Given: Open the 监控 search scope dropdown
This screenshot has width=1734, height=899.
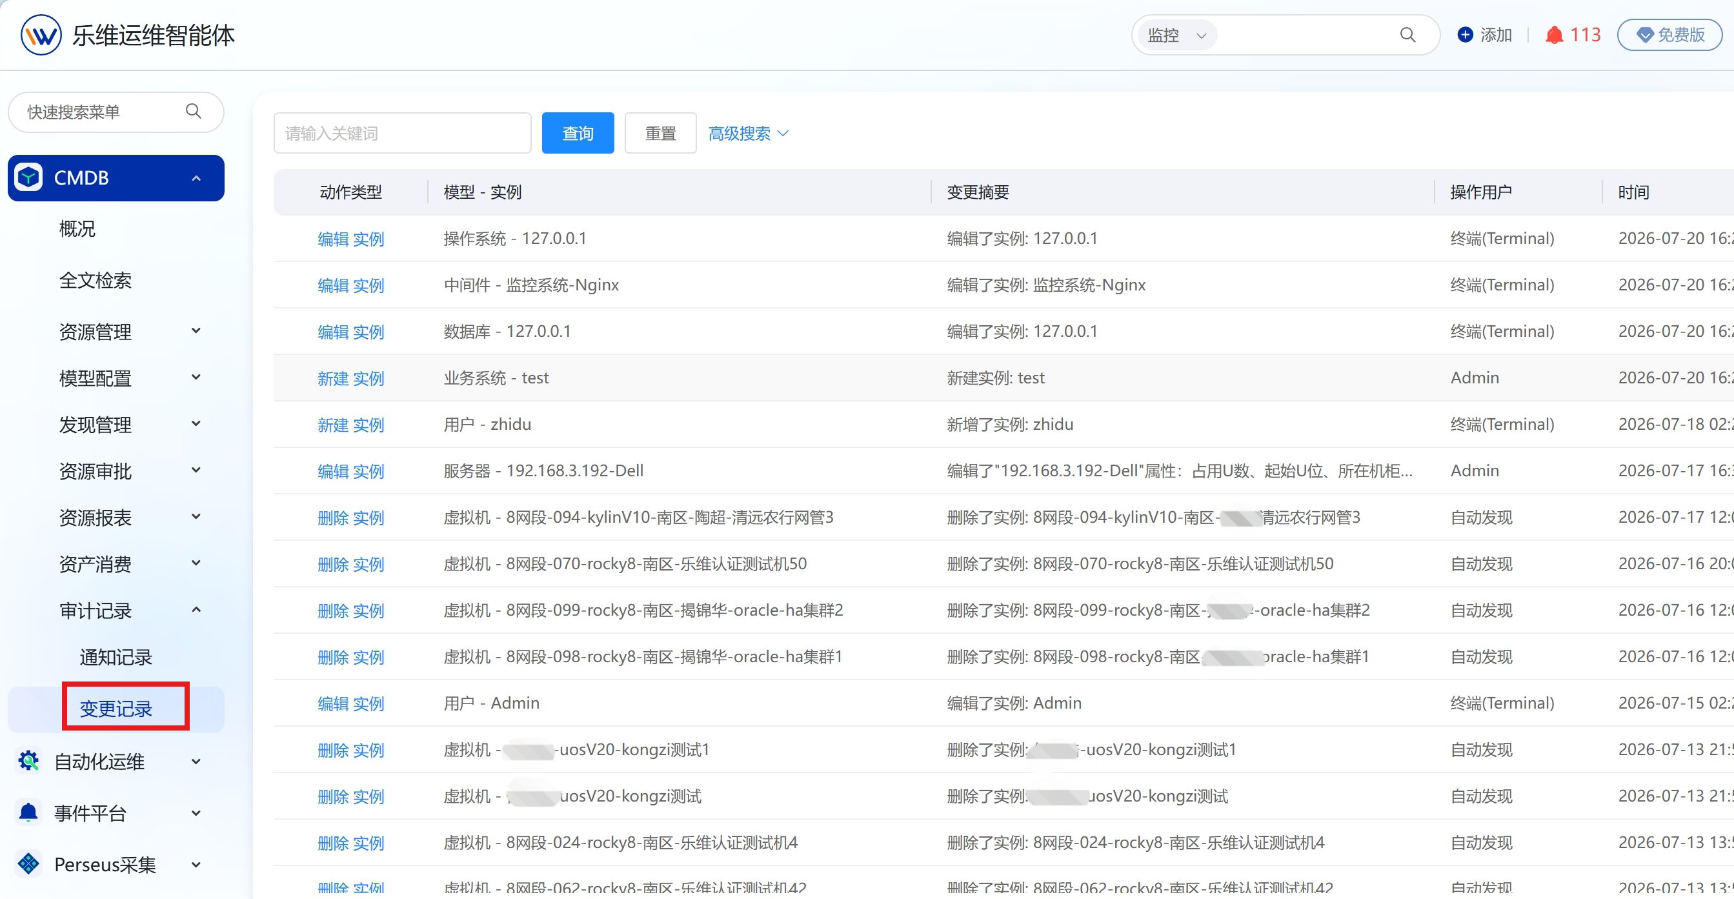Looking at the screenshot, I should pos(1176,35).
